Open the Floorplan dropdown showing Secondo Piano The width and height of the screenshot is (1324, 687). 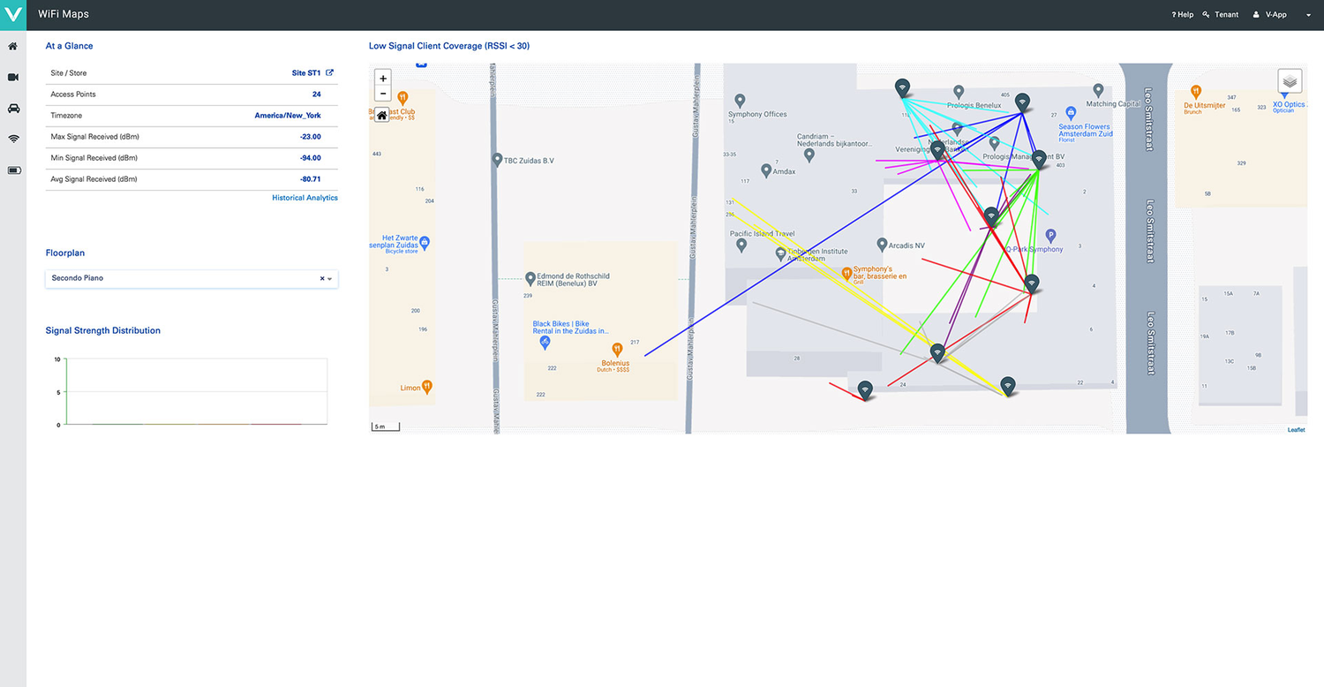pyautogui.click(x=330, y=278)
